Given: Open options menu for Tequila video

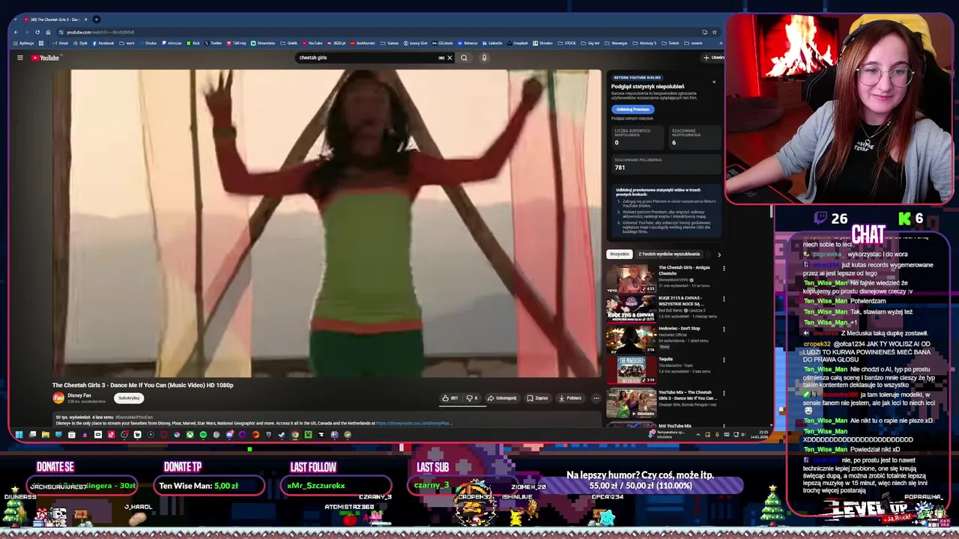Looking at the screenshot, I should [x=724, y=359].
